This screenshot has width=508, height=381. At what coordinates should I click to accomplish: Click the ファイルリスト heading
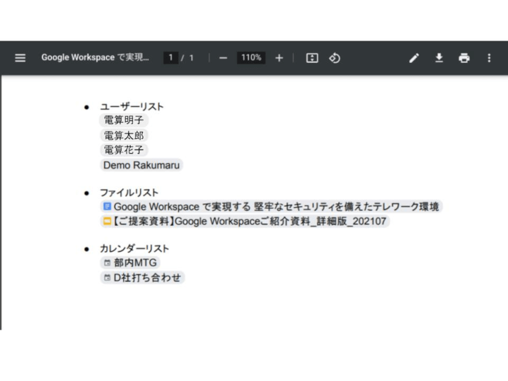tap(129, 193)
